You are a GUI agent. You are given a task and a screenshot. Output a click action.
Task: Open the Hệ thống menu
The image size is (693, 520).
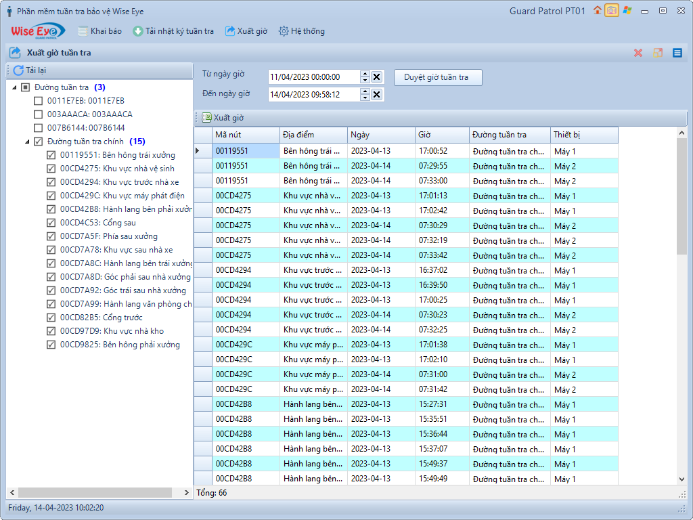point(302,31)
